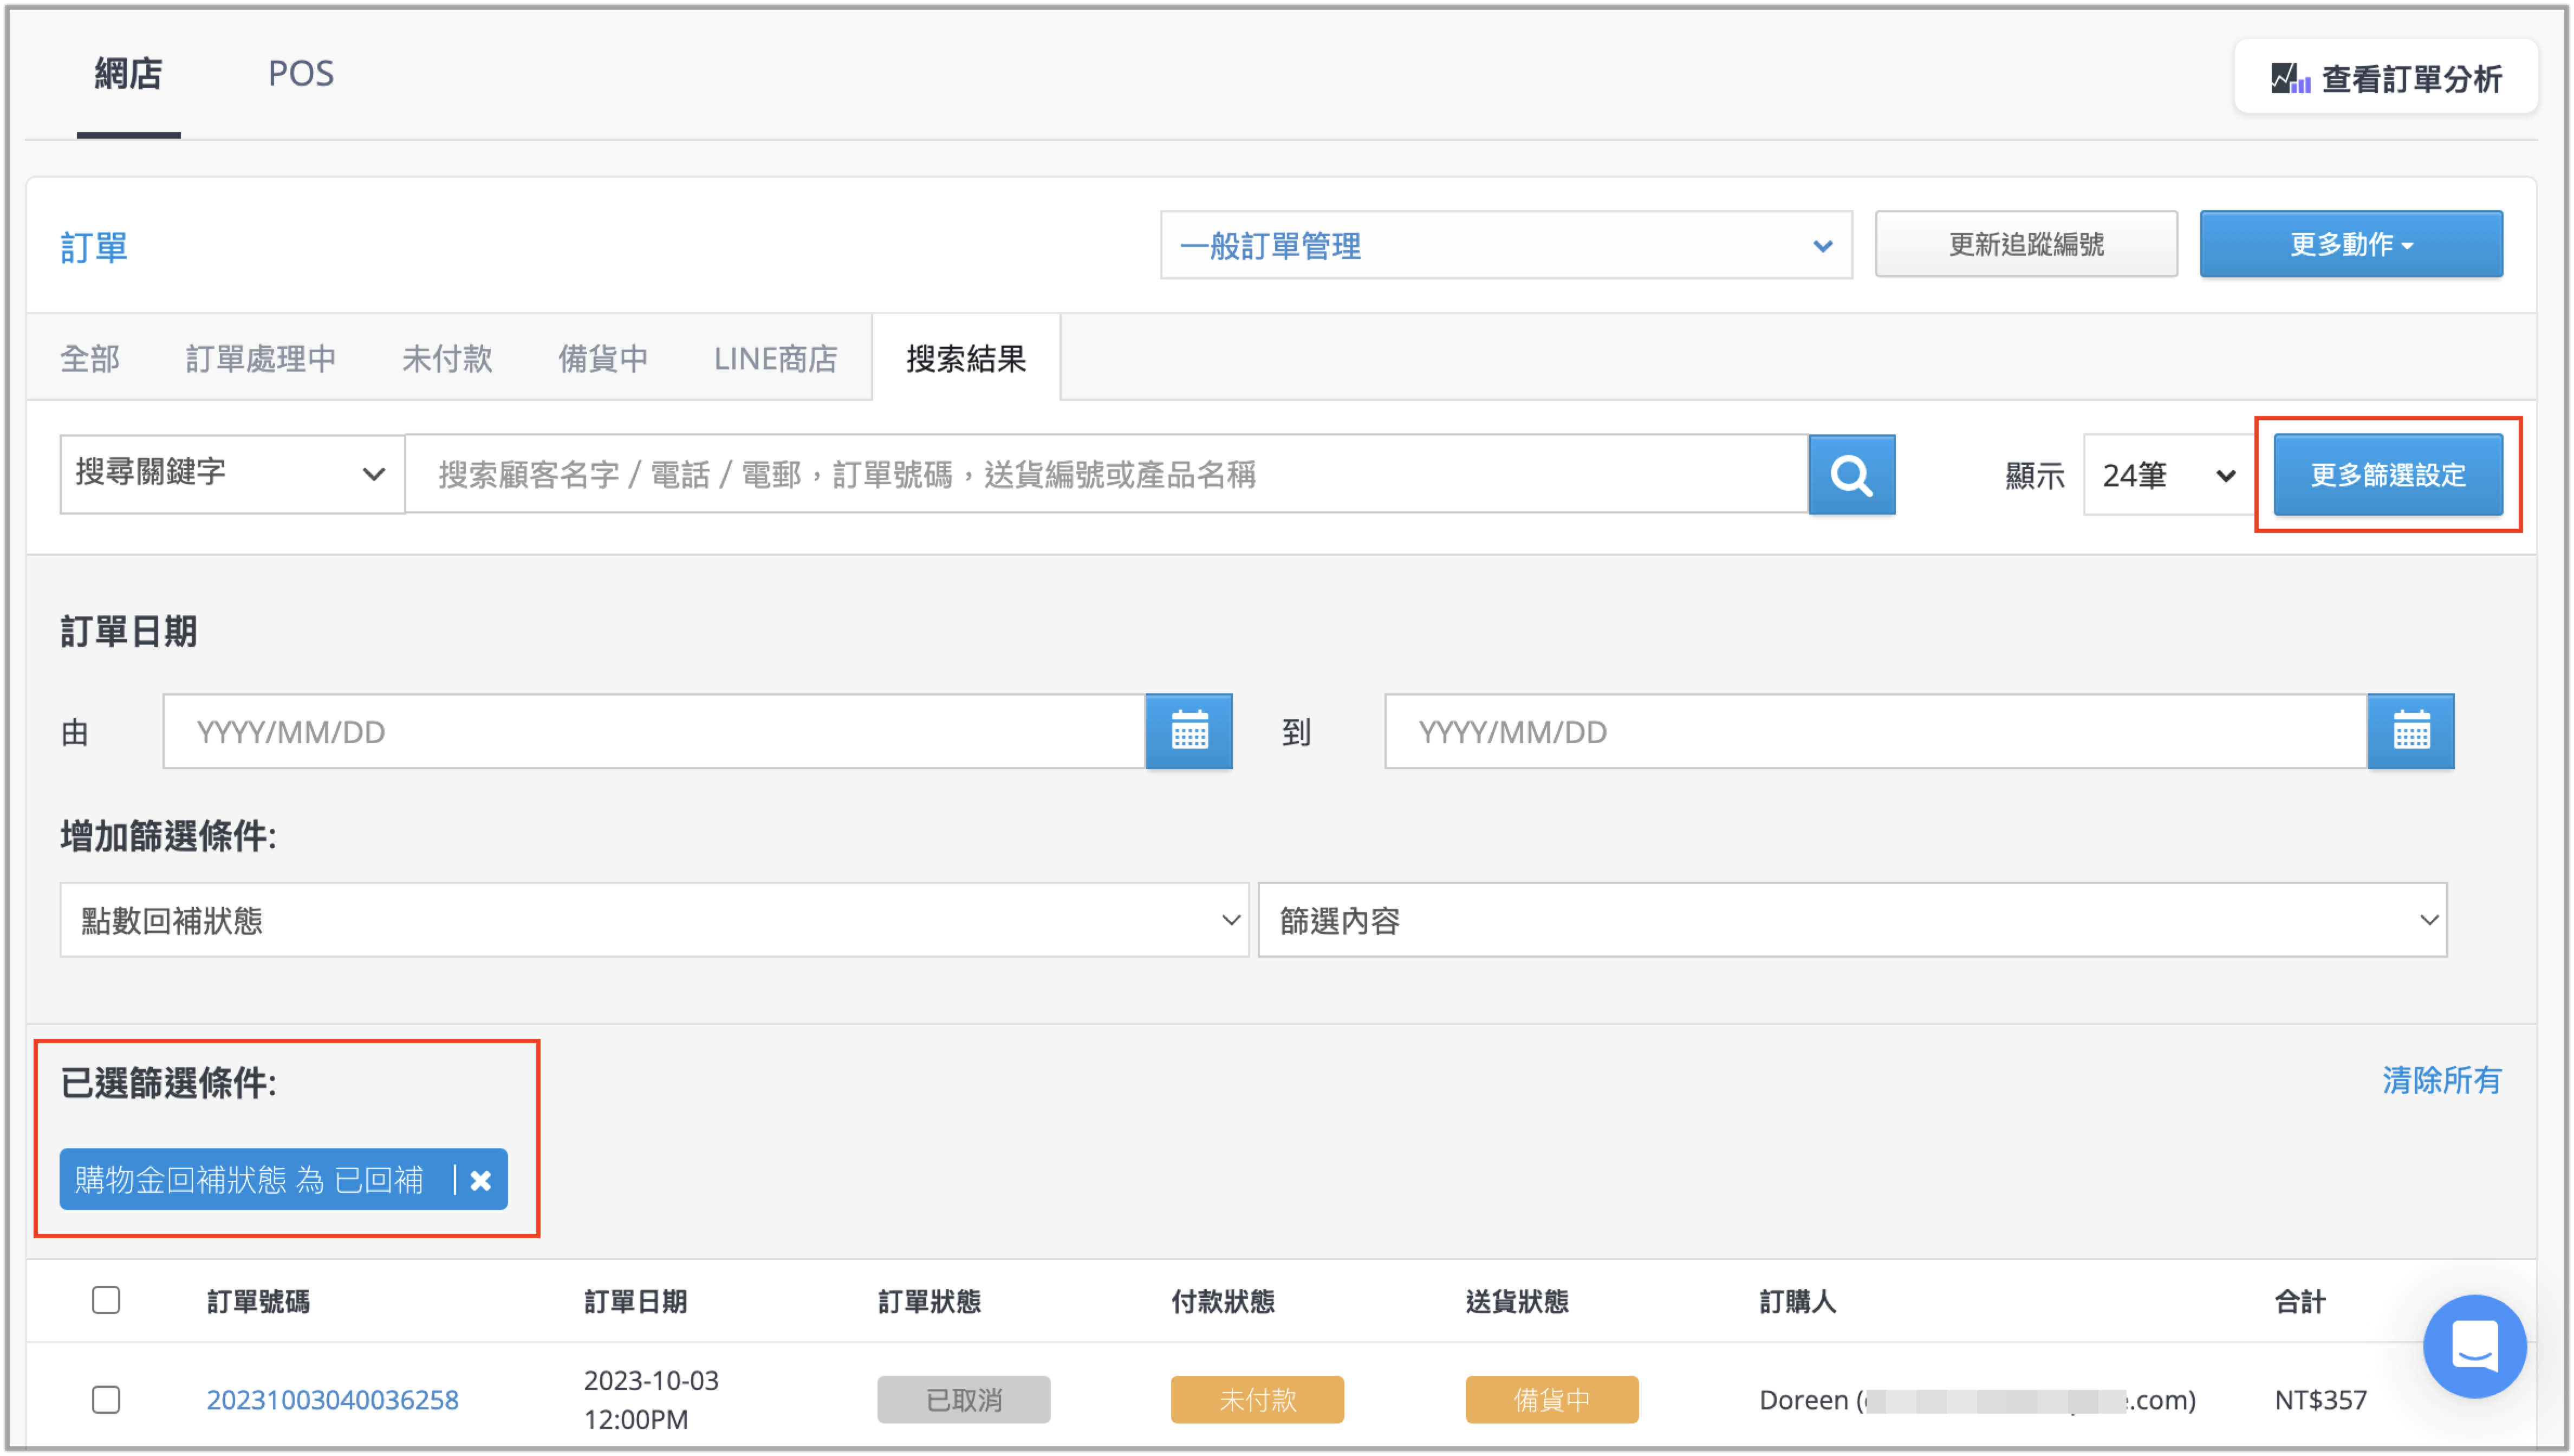Click the 訂單號碼 column header

[x=258, y=1301]
